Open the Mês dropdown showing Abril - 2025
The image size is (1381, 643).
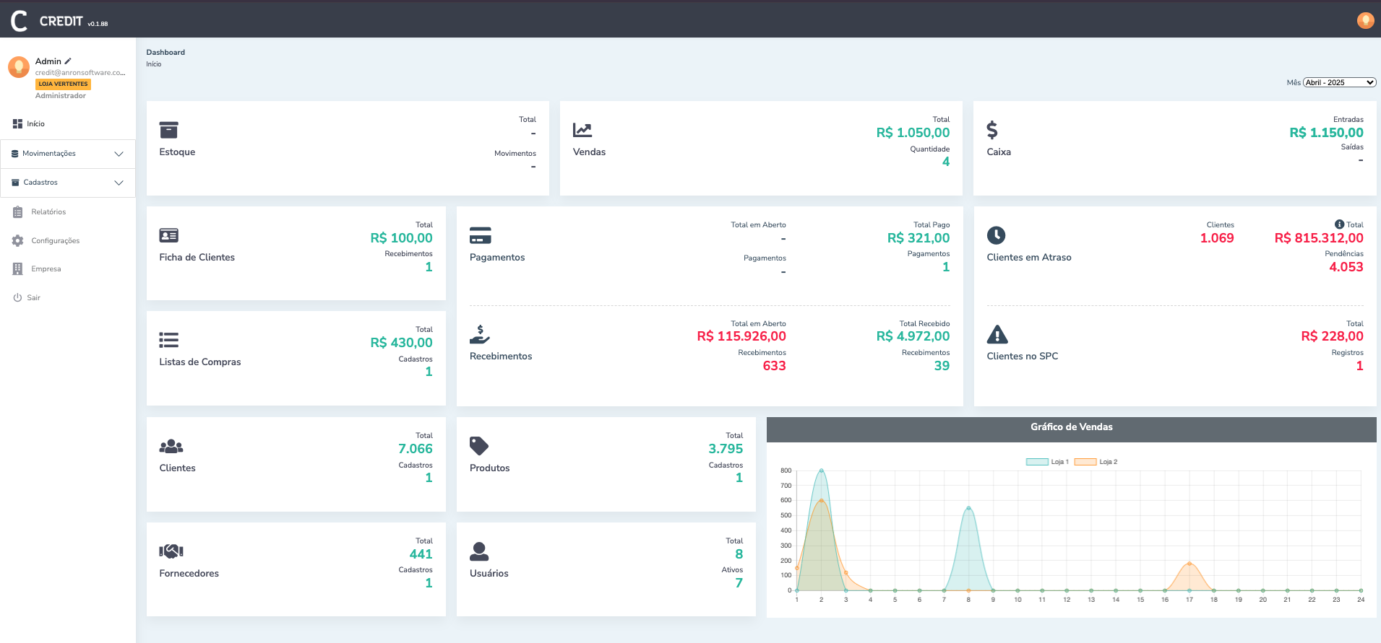click(1339, 82)
